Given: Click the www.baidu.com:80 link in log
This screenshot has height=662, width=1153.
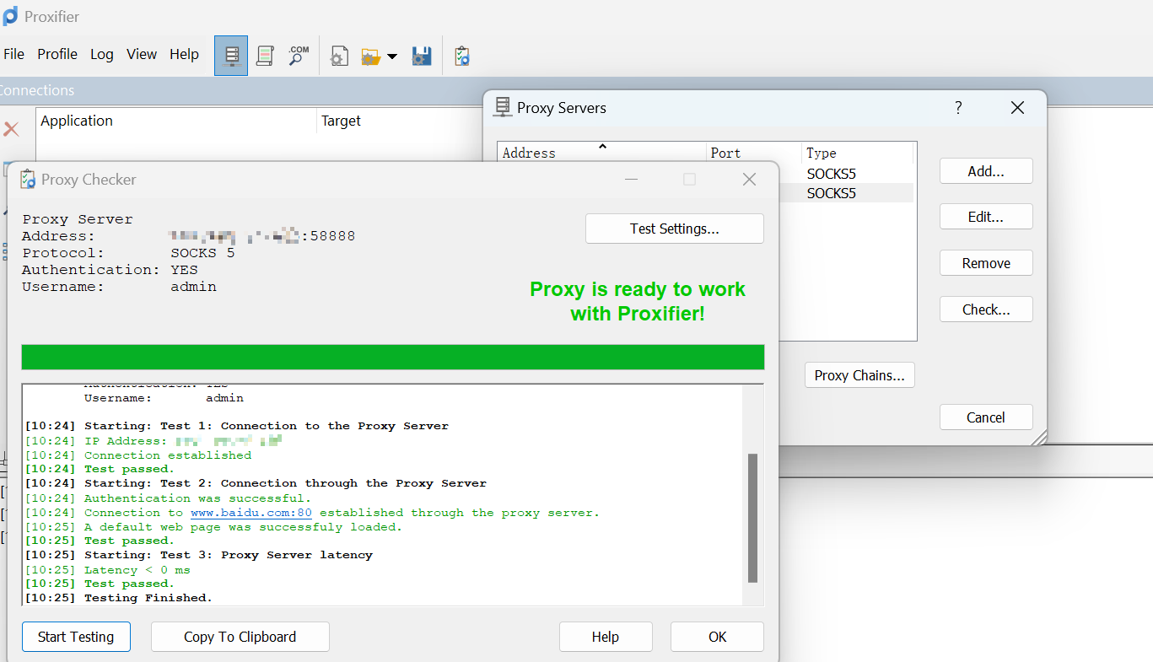Looking at the screenshot, I should (251, 513).
